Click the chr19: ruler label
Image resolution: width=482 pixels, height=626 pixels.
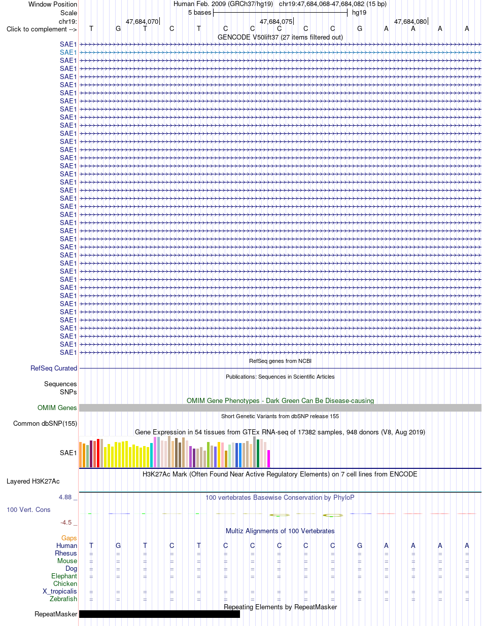coord(68,21)
